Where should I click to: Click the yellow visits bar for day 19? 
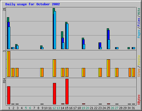(x=82, y=72)
